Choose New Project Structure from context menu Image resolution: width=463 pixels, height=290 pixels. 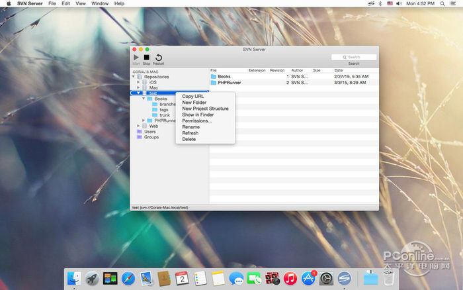tap(205, 109)
